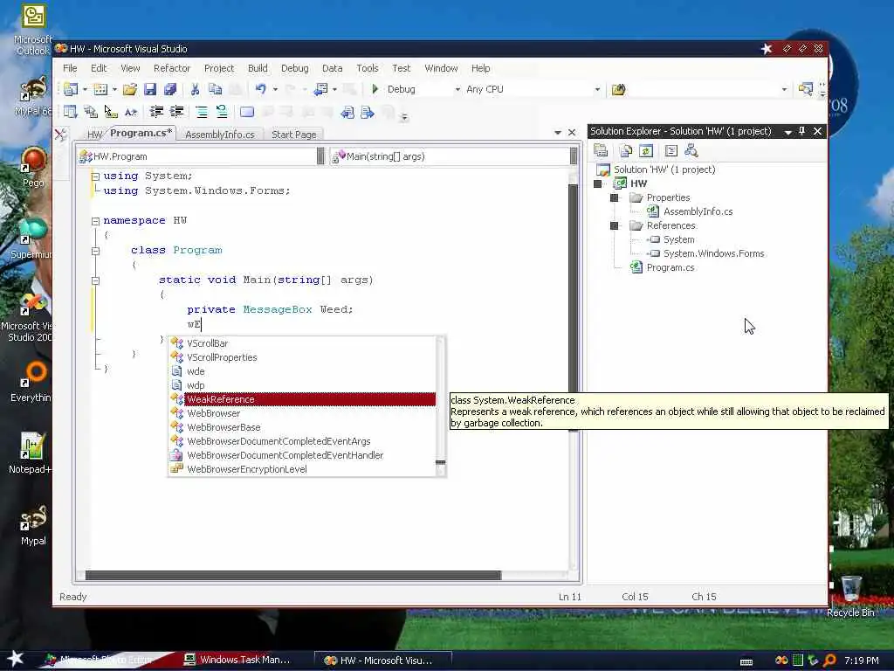894x671 pixels.
Task: Refresh the Solution Explorer tree
Action: point(646,150)
